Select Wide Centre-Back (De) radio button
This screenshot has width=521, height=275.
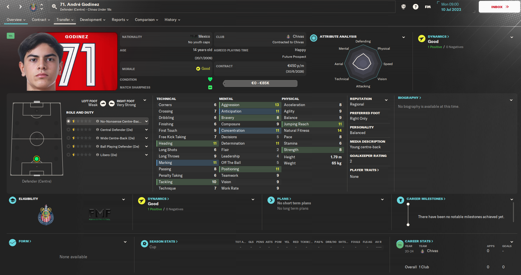click(68, 138)
